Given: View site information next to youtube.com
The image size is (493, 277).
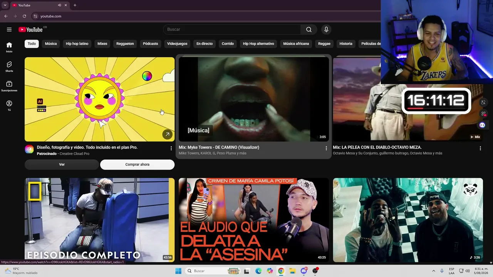Looking at the screenshot, I should pos(35,16).
